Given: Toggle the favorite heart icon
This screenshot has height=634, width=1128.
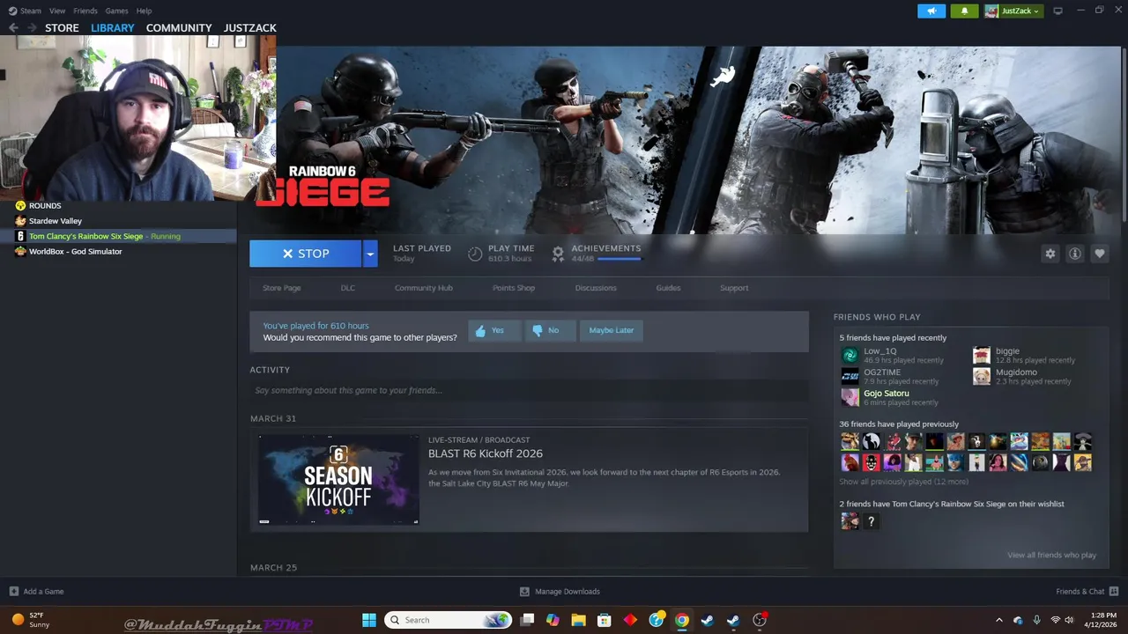Looking at the screenshot, I should point(1100,254).
